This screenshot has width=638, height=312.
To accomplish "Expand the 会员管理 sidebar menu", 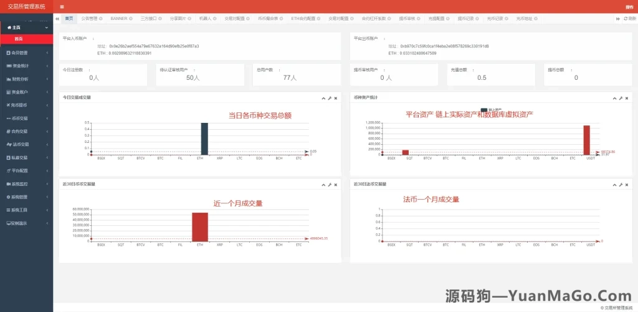I will pyautogui.click(x=47, y=52).
